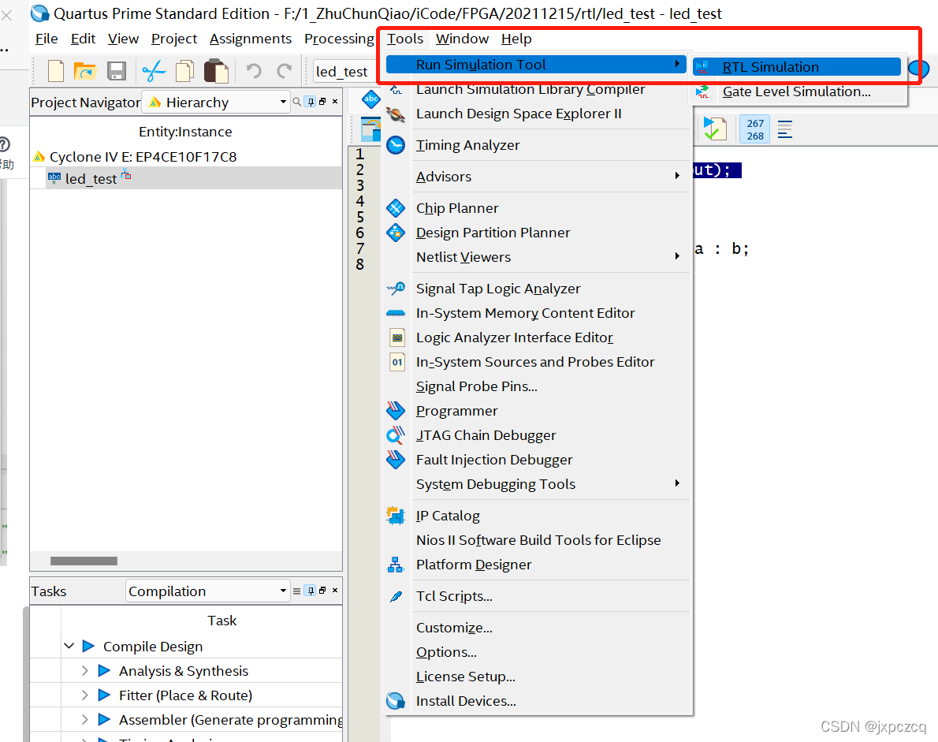Image resolution: width=938 pixels, height=742 pixels.
Task: Expand the Assembler task row
Action: (x=85, y=720)
